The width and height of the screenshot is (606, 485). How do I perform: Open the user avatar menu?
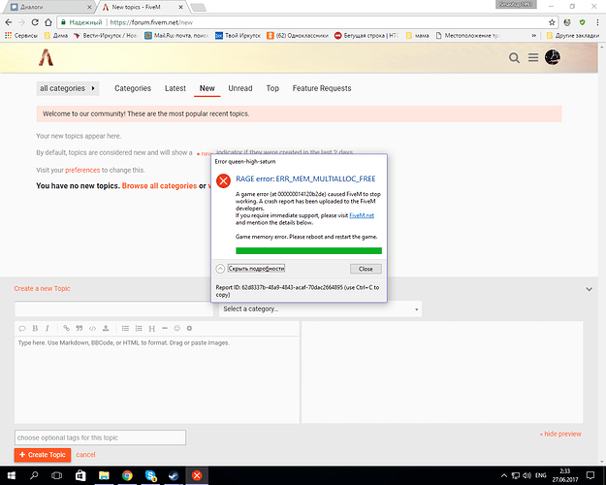[x=553, y=57]
